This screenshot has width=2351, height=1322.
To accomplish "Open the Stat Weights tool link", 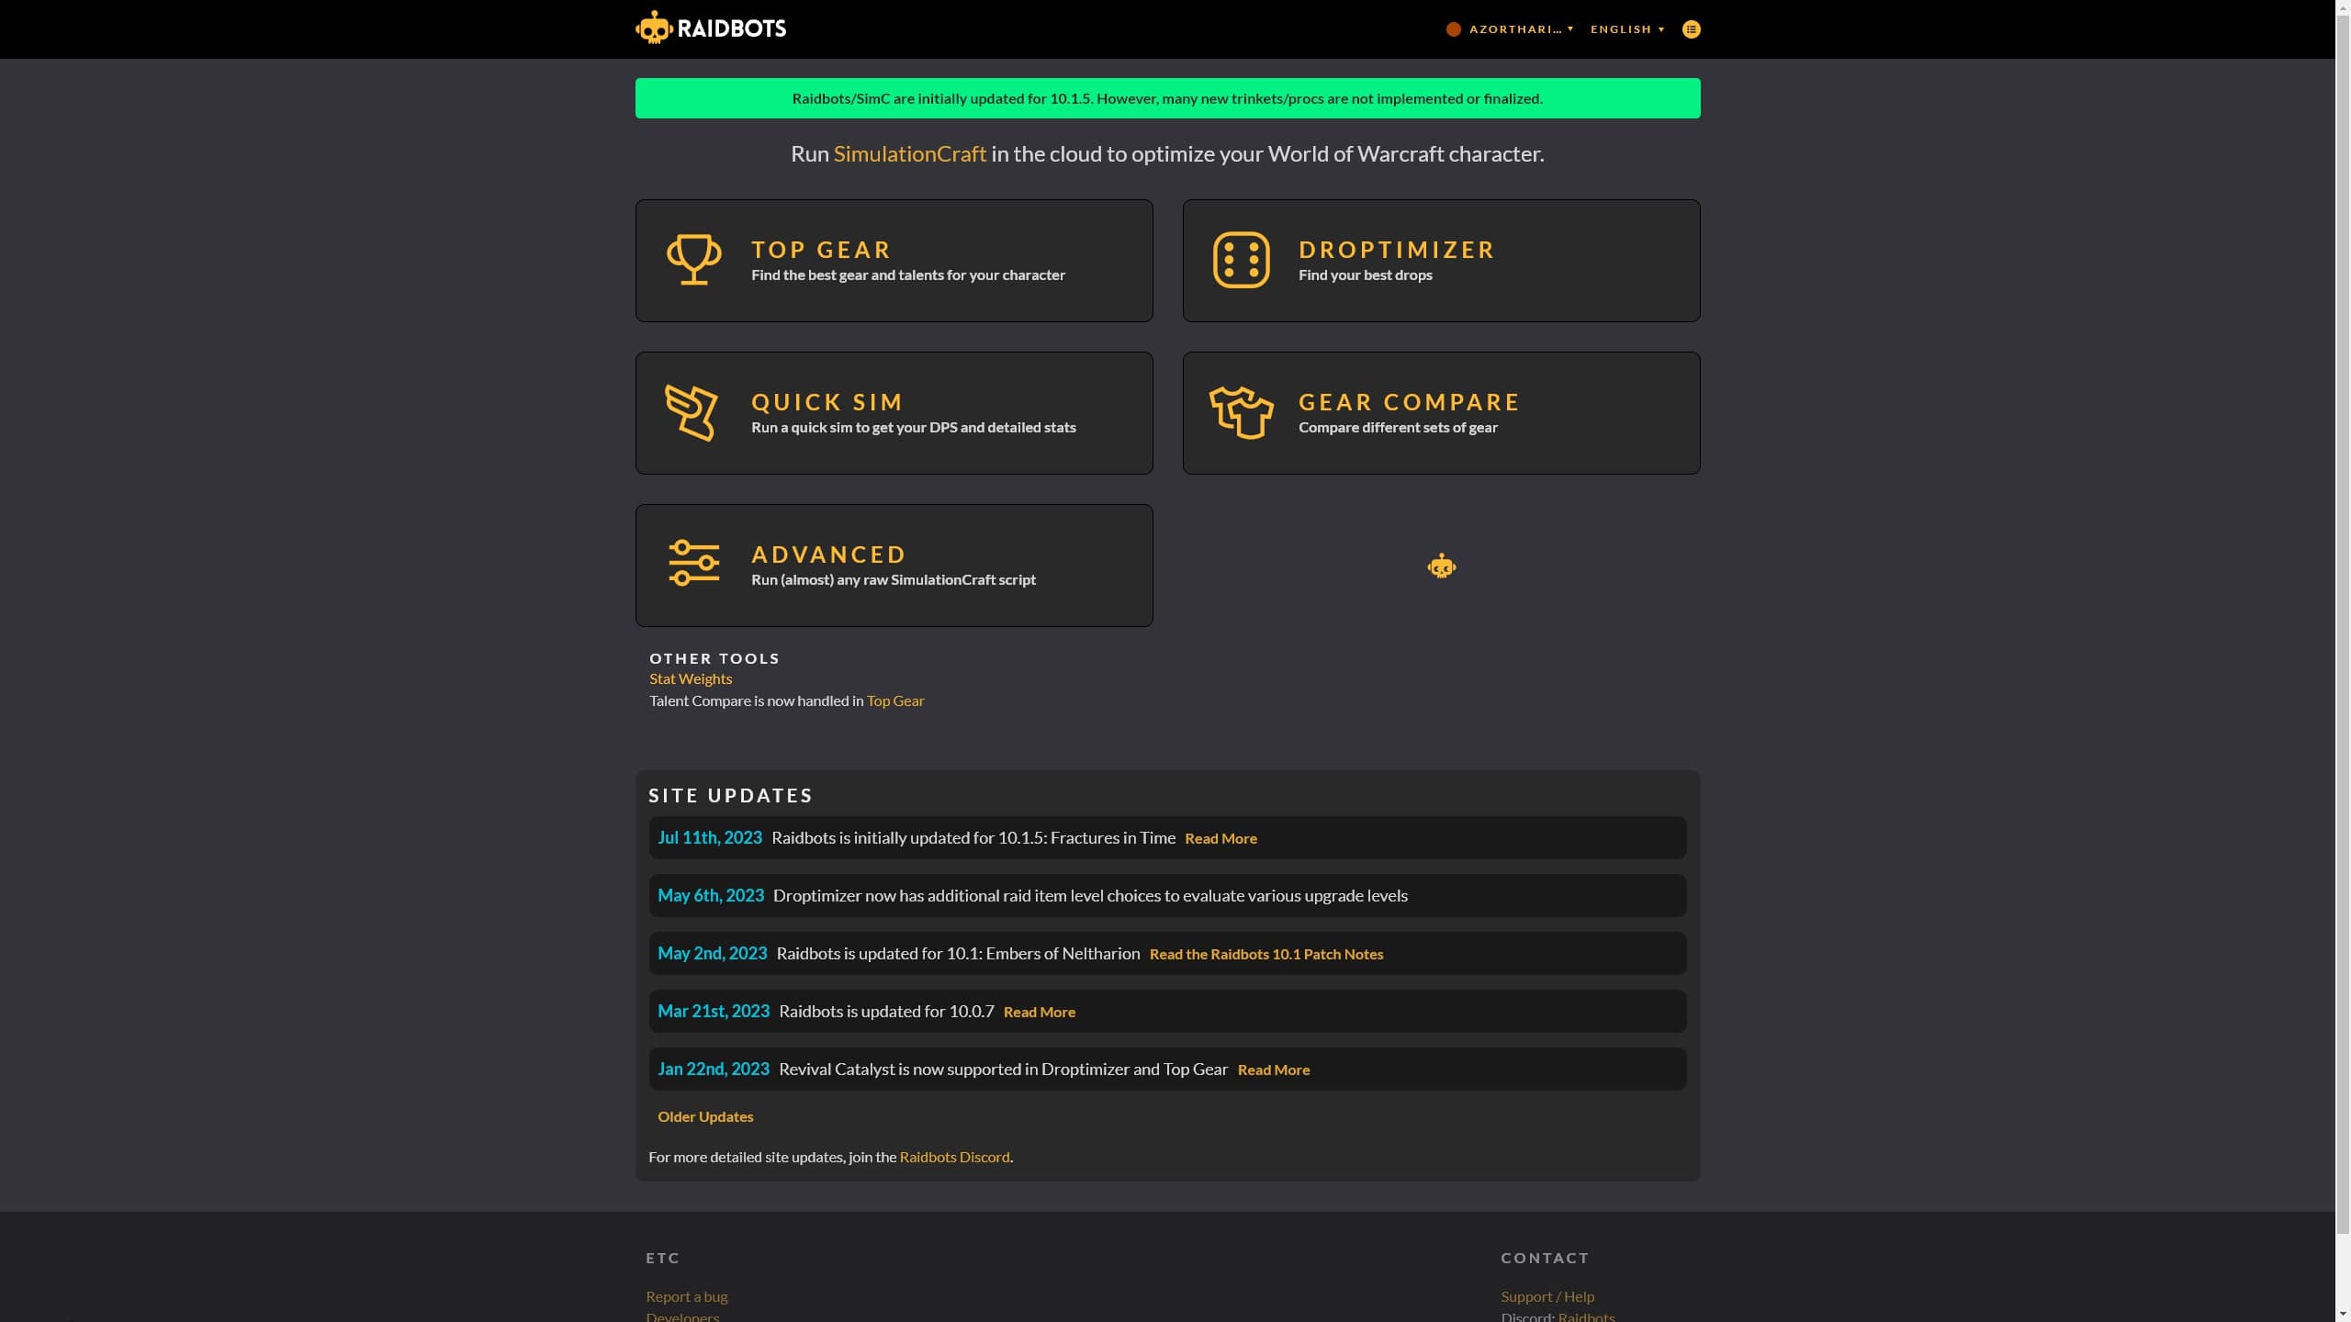I will point(690,678).
